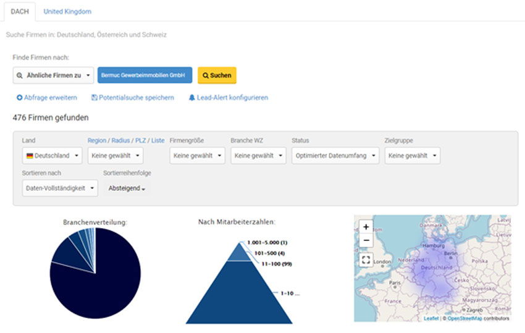Open the Region filter dropdown
Screen dimensions: 525x333
[115, 156]
